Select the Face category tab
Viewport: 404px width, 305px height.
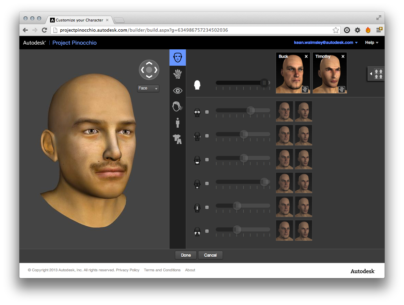(x=177, y=58)
